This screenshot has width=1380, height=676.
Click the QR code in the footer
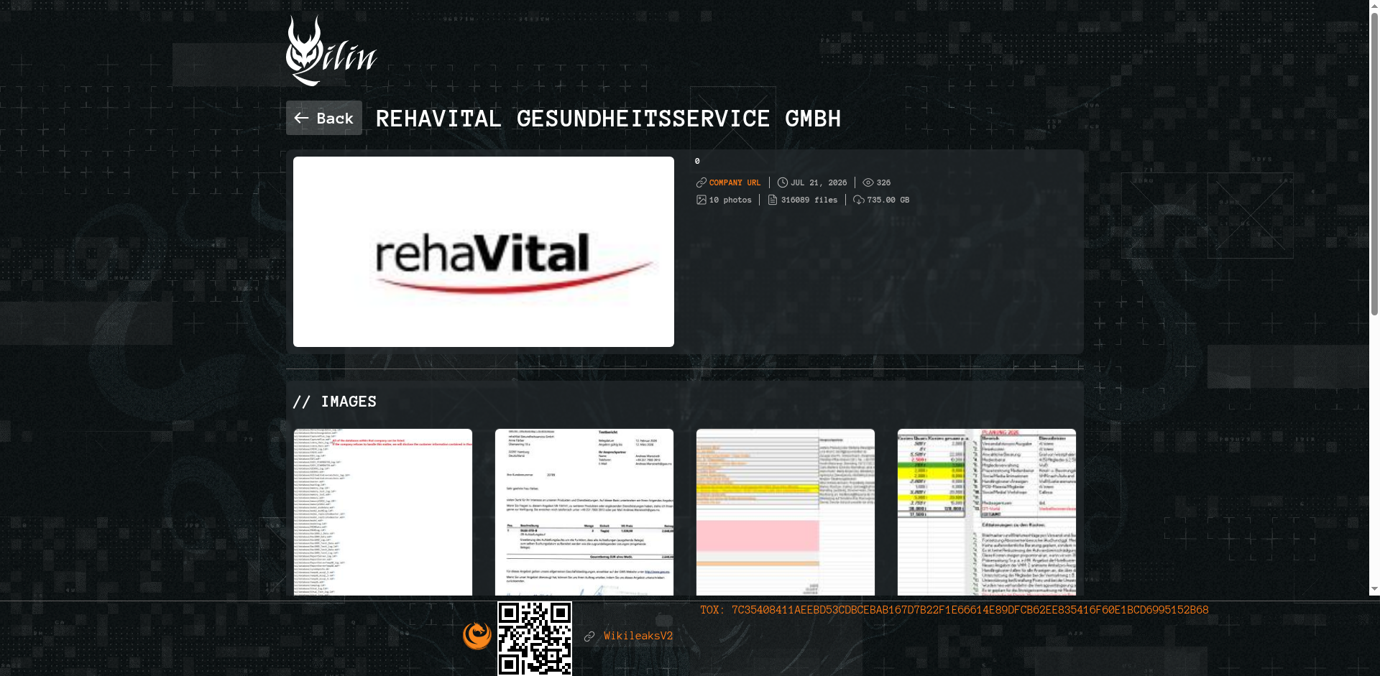(x=535, y=639)
